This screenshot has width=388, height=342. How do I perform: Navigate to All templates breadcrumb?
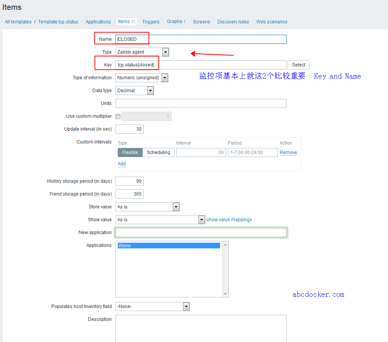click(x=18, y=22)
